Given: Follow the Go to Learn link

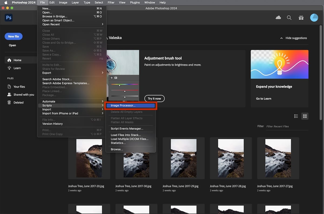Looking at the screenshot, I should tap(264, 98).
